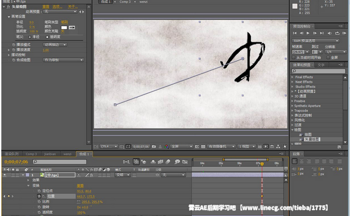Click the position value 663.7, 172.5
The width and height of the screenshot is (350, 216).
coord(86,196)
